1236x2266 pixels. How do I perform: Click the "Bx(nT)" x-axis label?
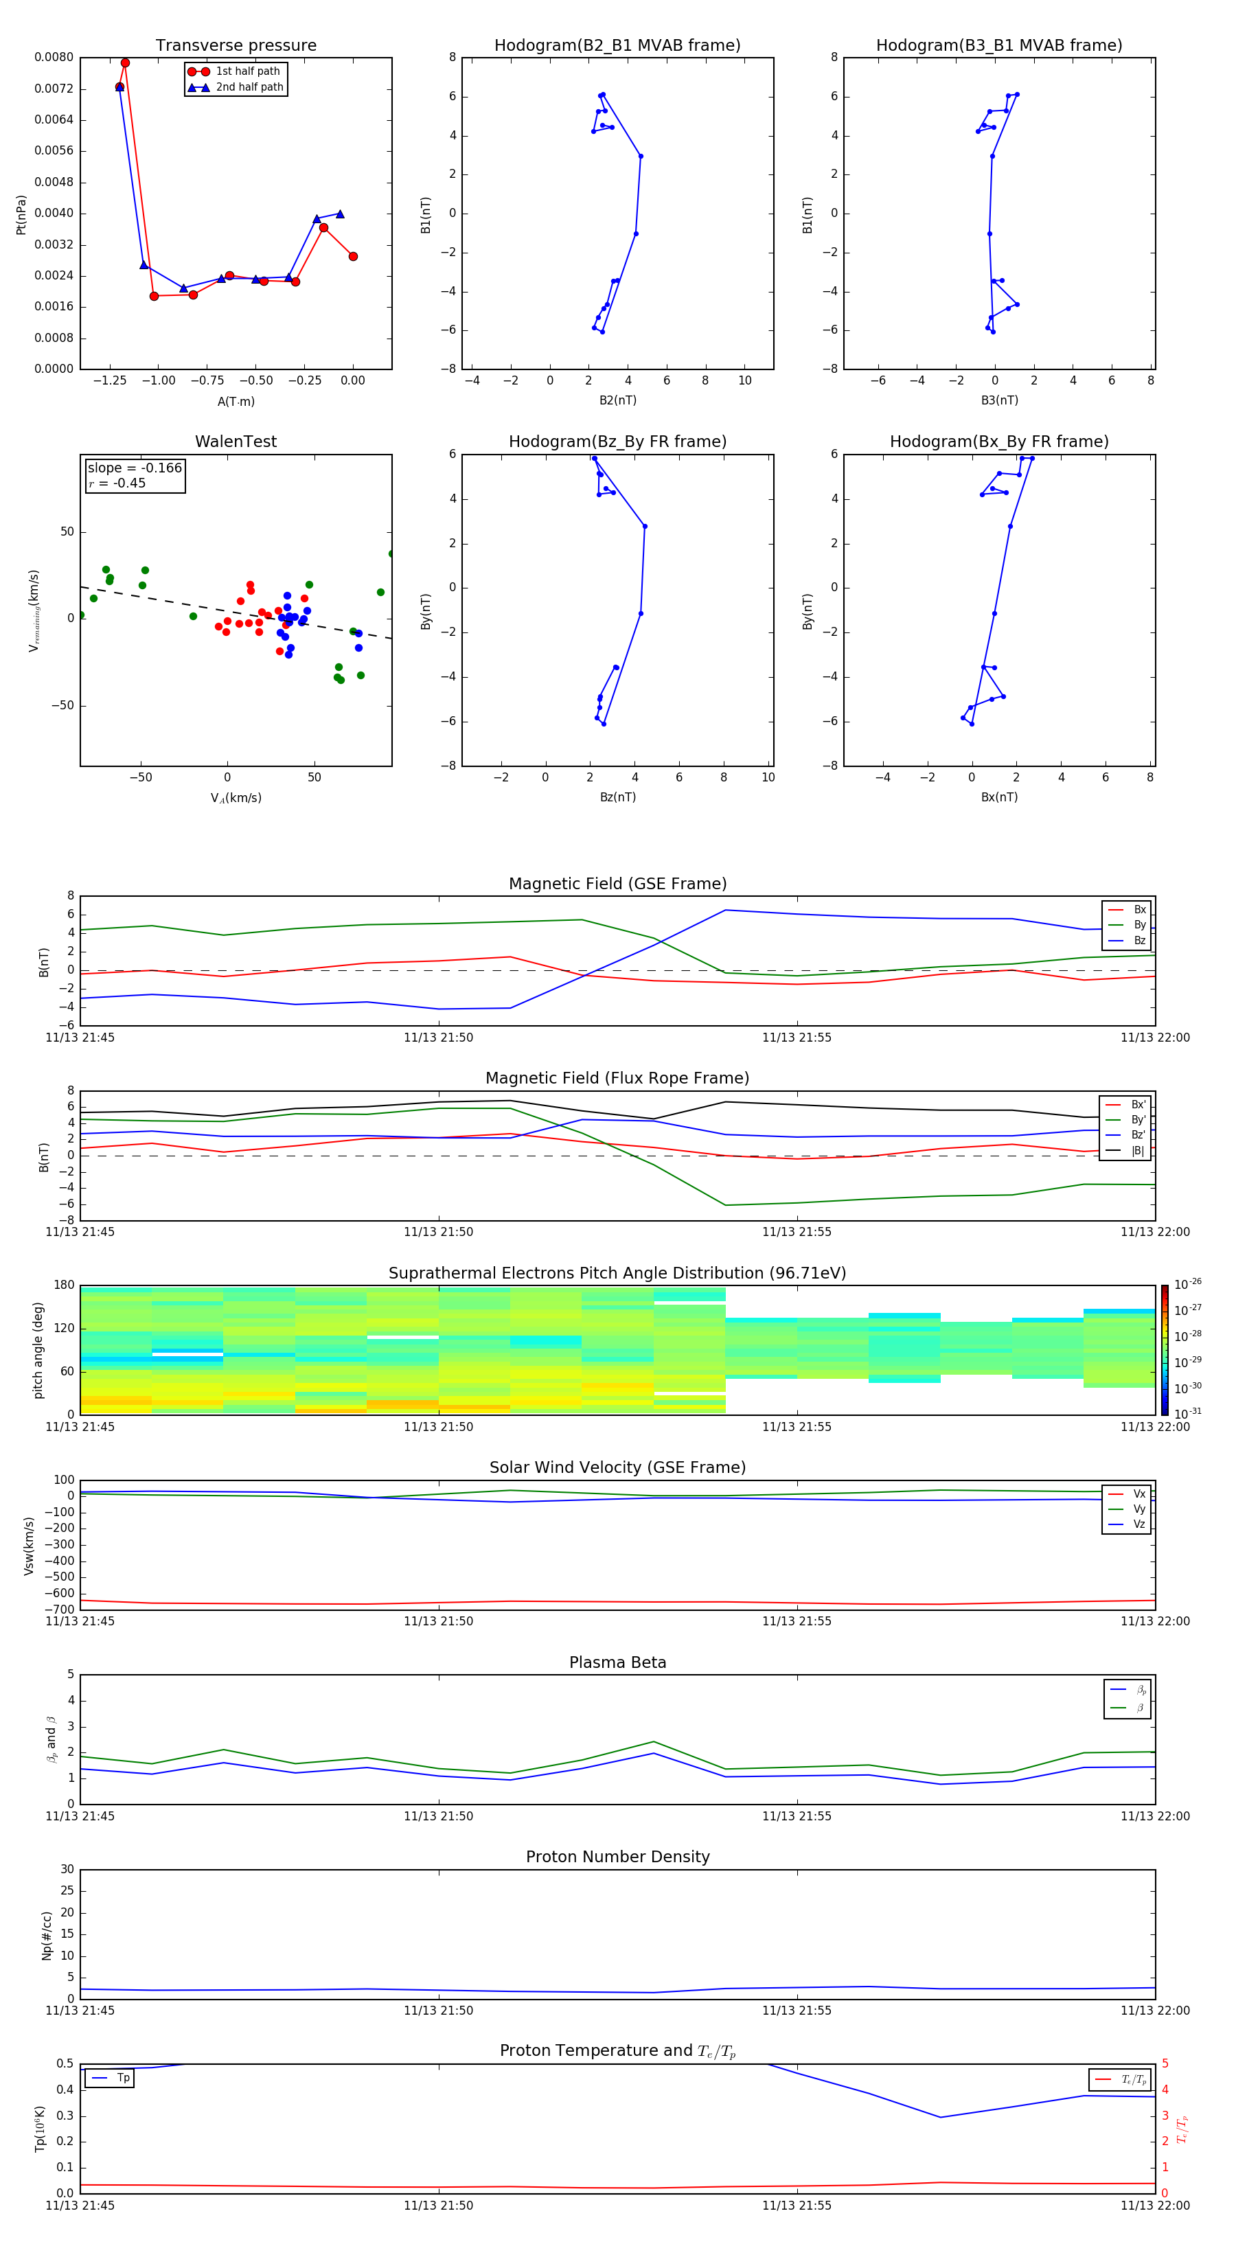(x=999, y=797)
